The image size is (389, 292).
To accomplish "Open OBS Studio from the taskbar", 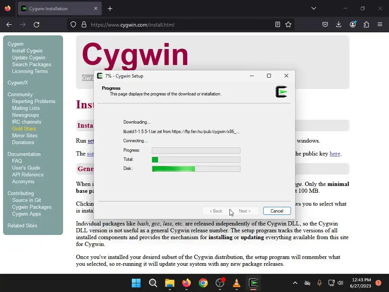I will (x=220, y=283).
